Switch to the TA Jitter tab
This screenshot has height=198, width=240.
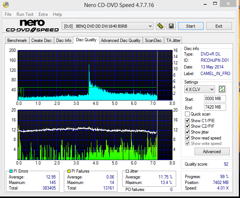173,40
